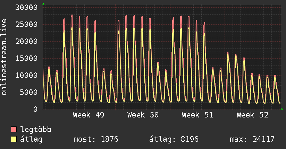This screenshot has height=149, width=286.
Task: Click the Week 50 axis label
Action: pyautogui.click(x=143, y=115)
